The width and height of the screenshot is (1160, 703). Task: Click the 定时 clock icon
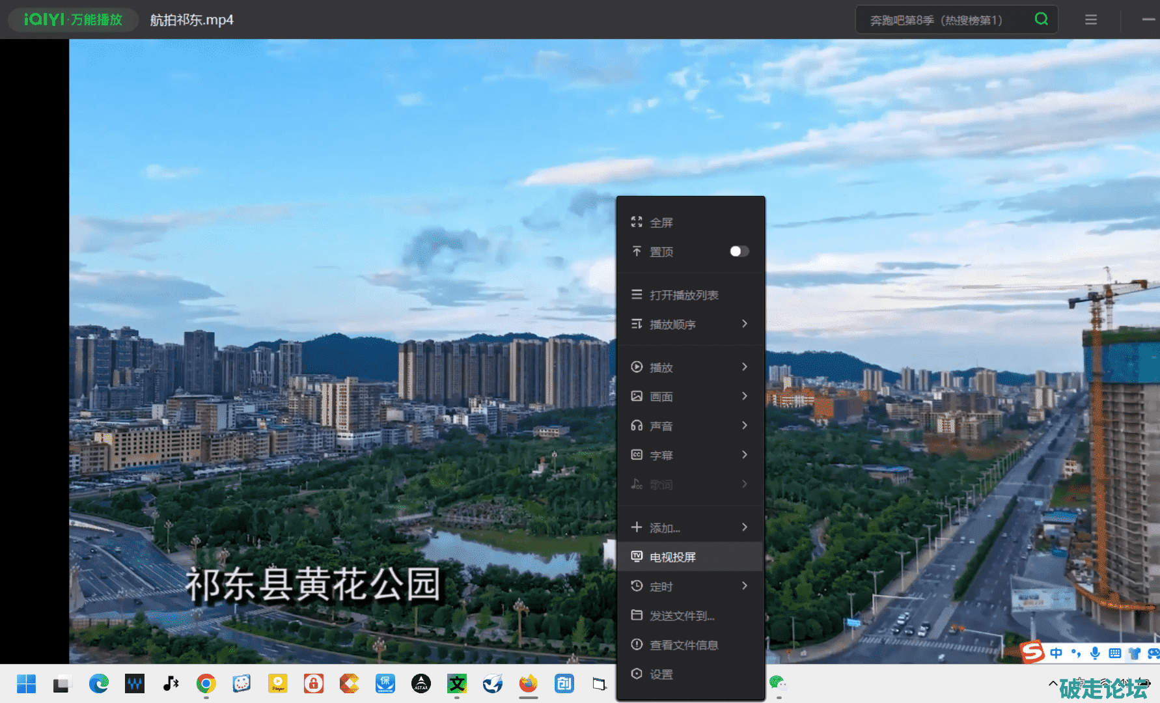[637, 586]
